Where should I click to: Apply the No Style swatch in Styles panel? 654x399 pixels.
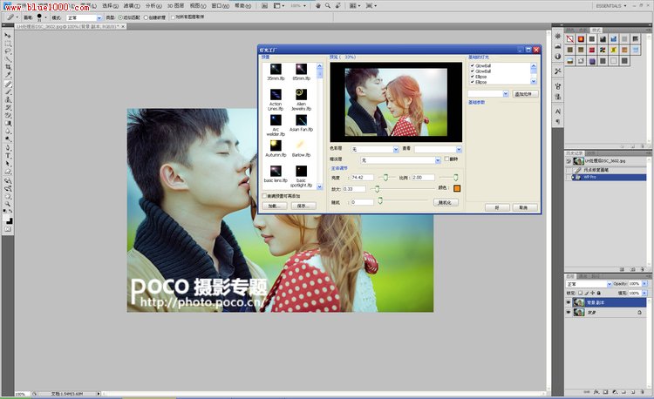[x=570, y=39]
